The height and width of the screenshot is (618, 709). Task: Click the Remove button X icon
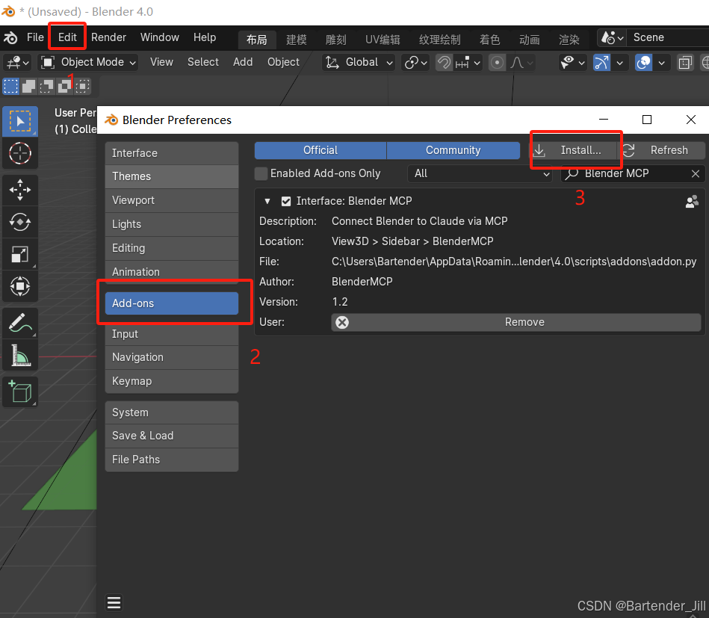click(x=342, y=322)
